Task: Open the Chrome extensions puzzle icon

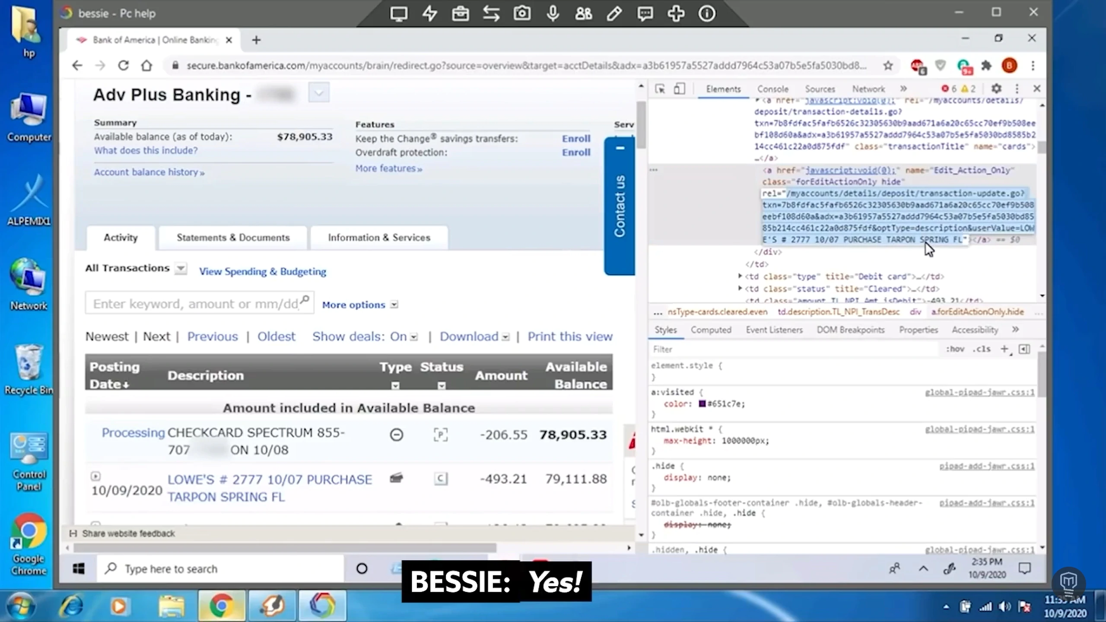Action: click(986, 66)
